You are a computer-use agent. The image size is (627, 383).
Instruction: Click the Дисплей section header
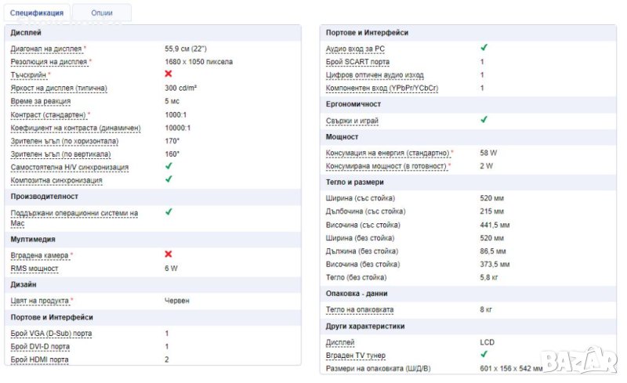[x=26, y=33]
